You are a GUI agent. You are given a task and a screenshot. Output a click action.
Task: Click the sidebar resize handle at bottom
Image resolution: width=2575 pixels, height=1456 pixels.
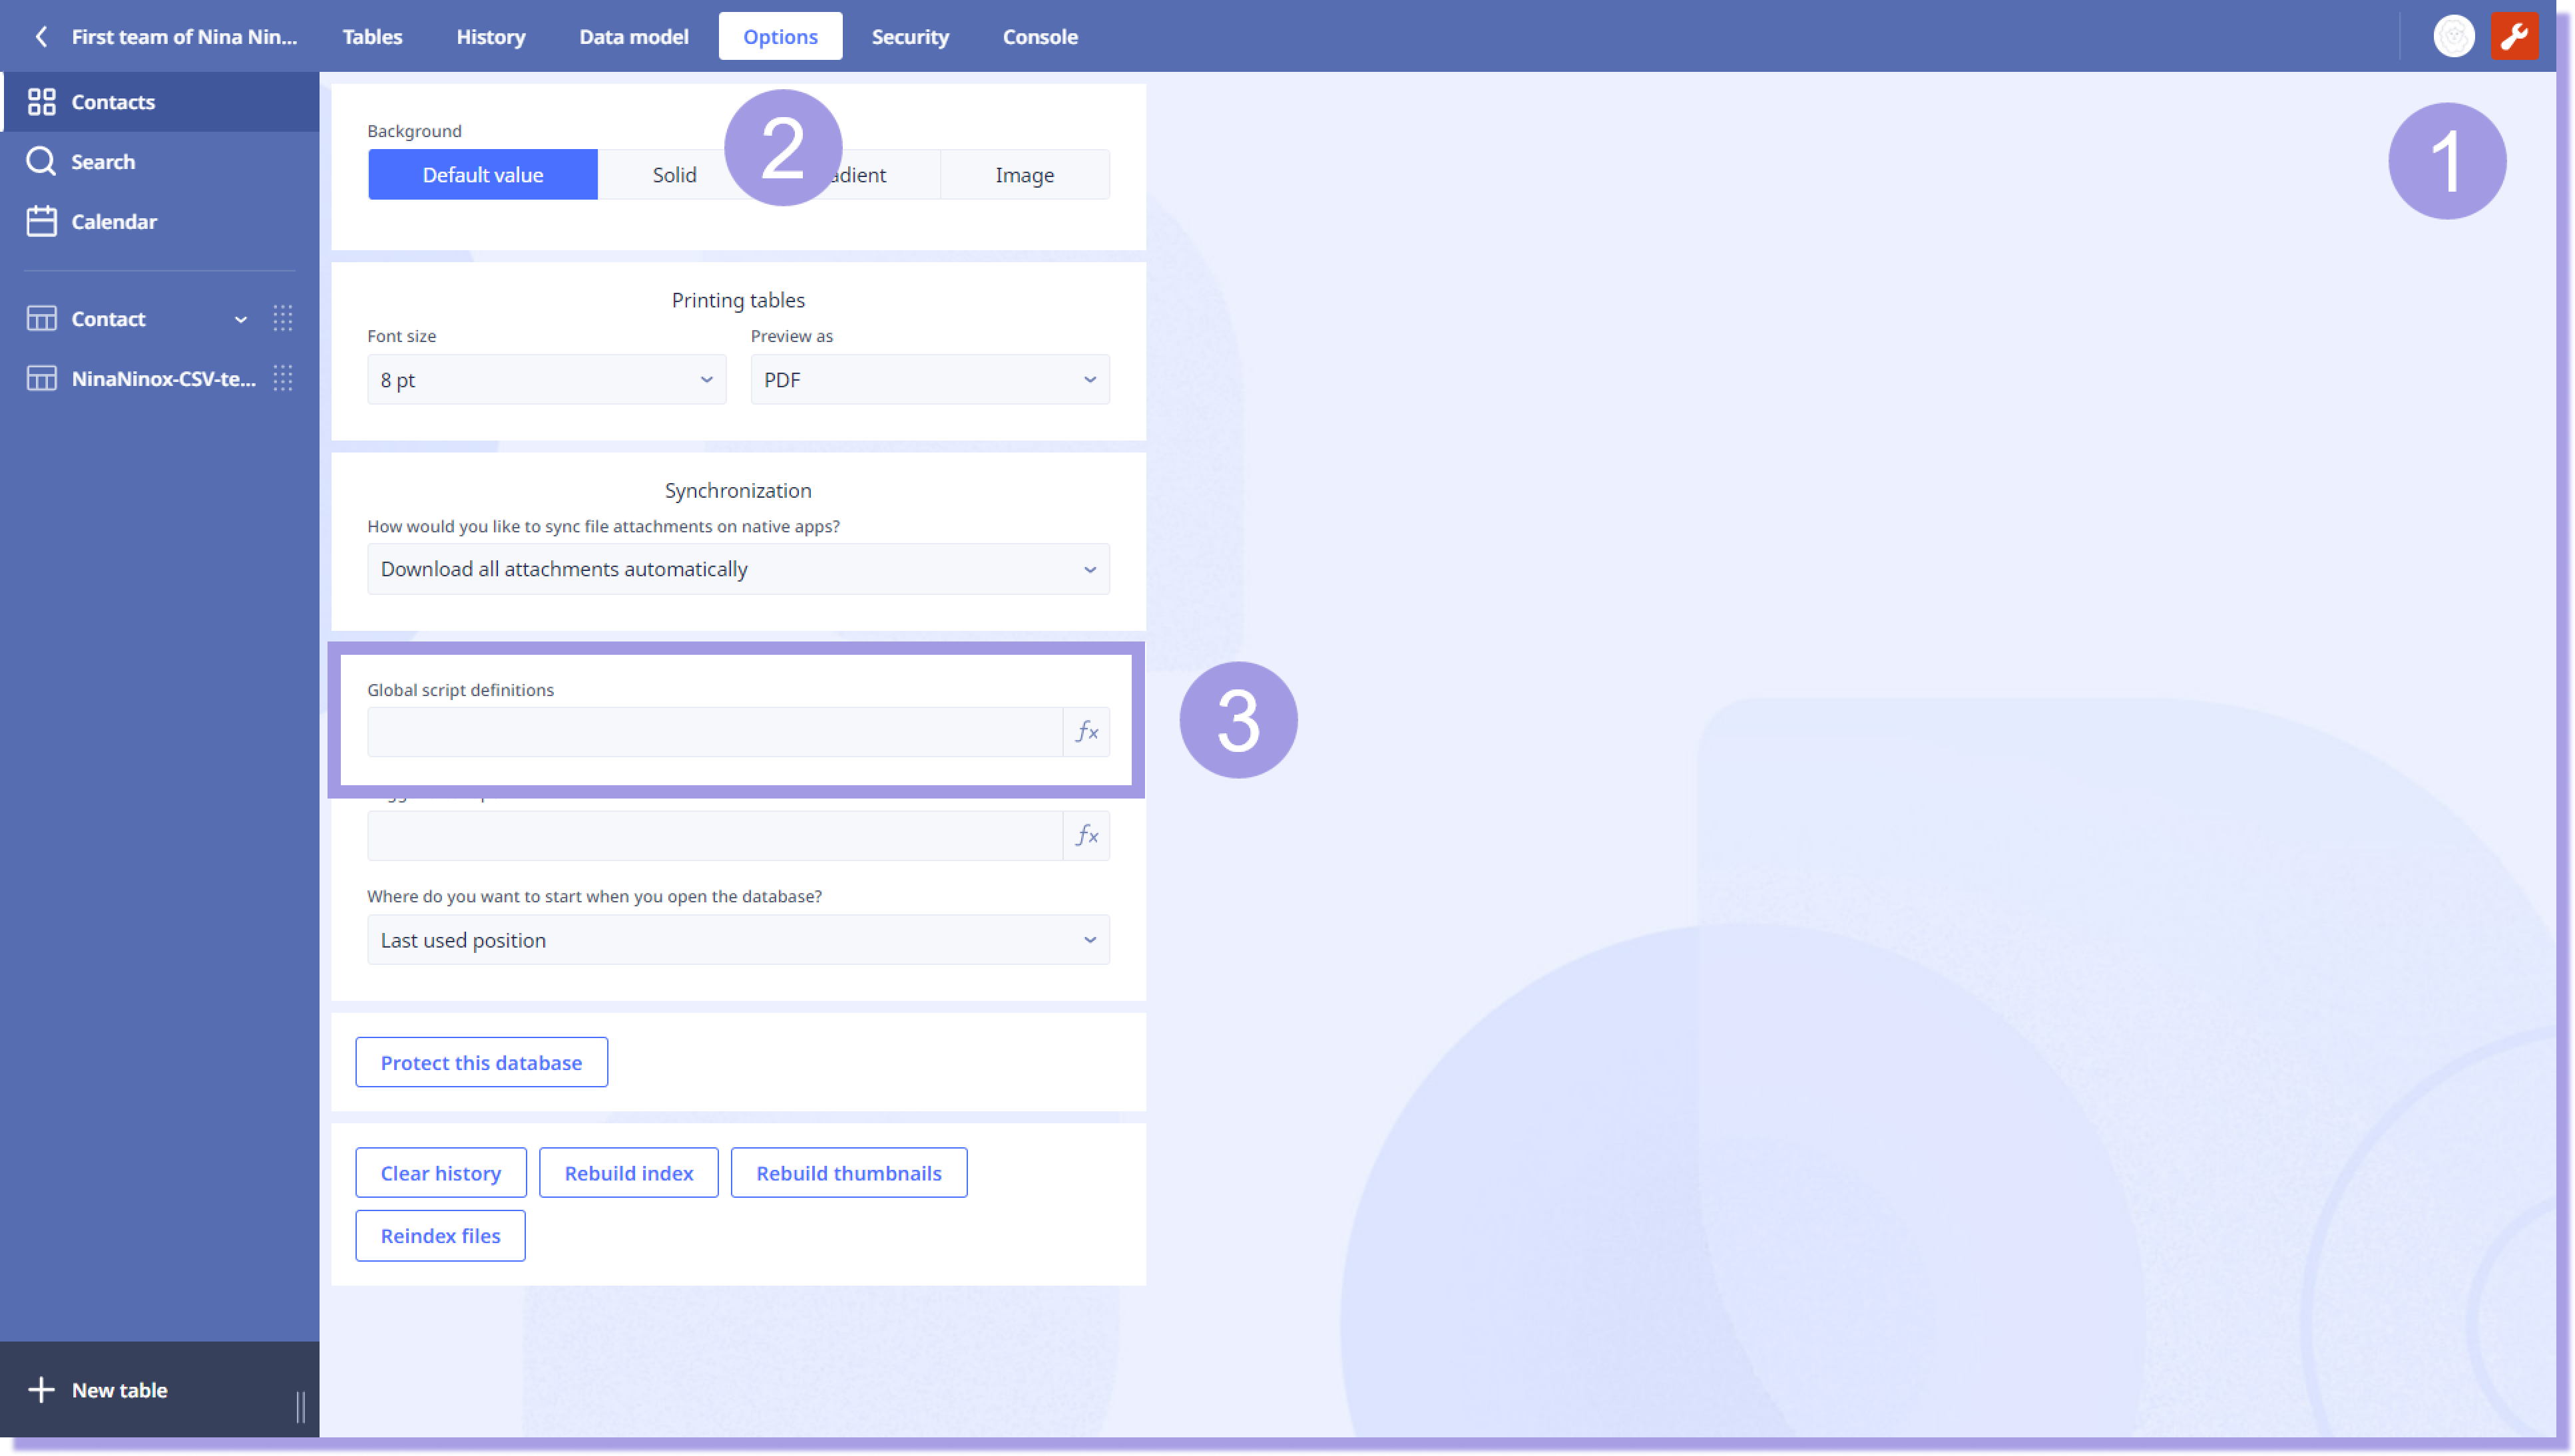tap(300, 1406)
